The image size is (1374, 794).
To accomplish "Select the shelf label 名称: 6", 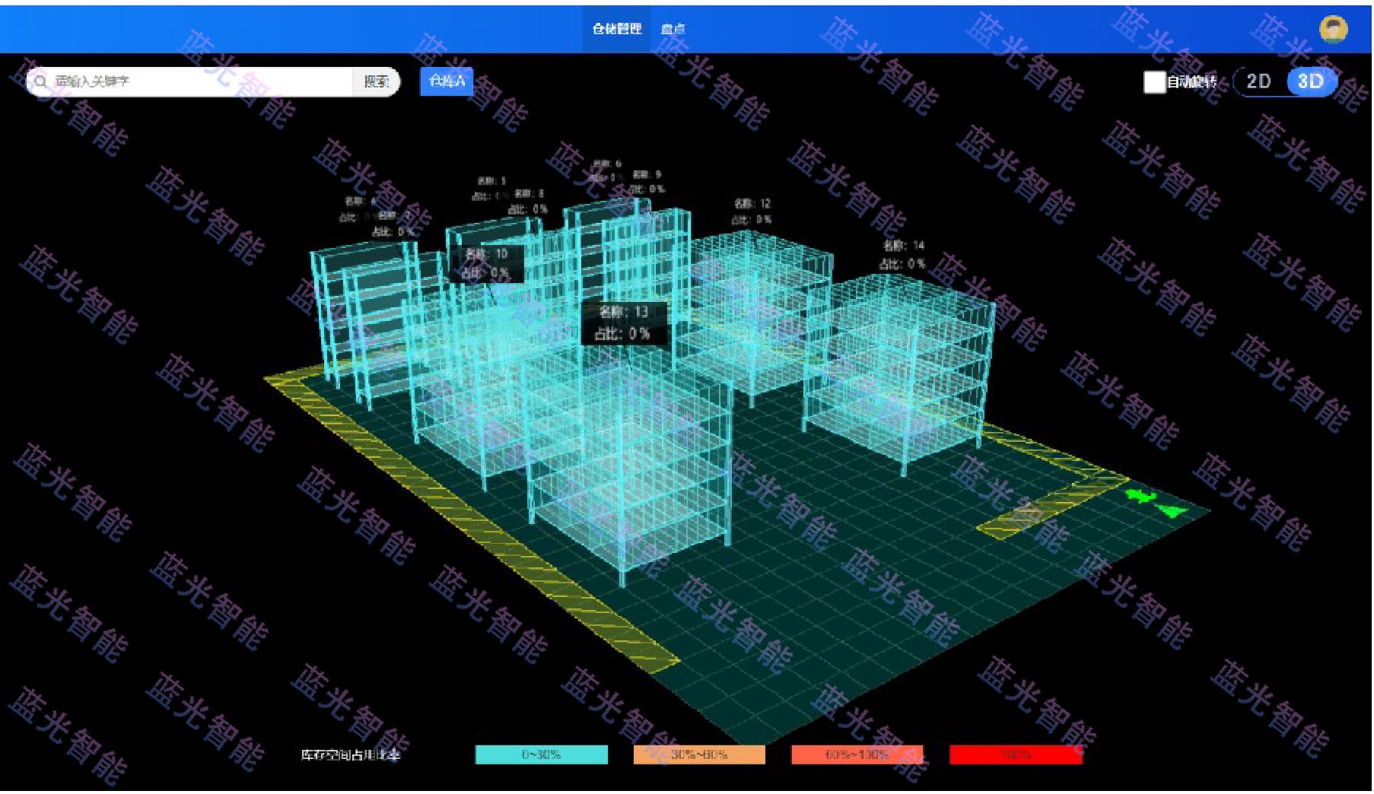I will (x=606, y=170).
